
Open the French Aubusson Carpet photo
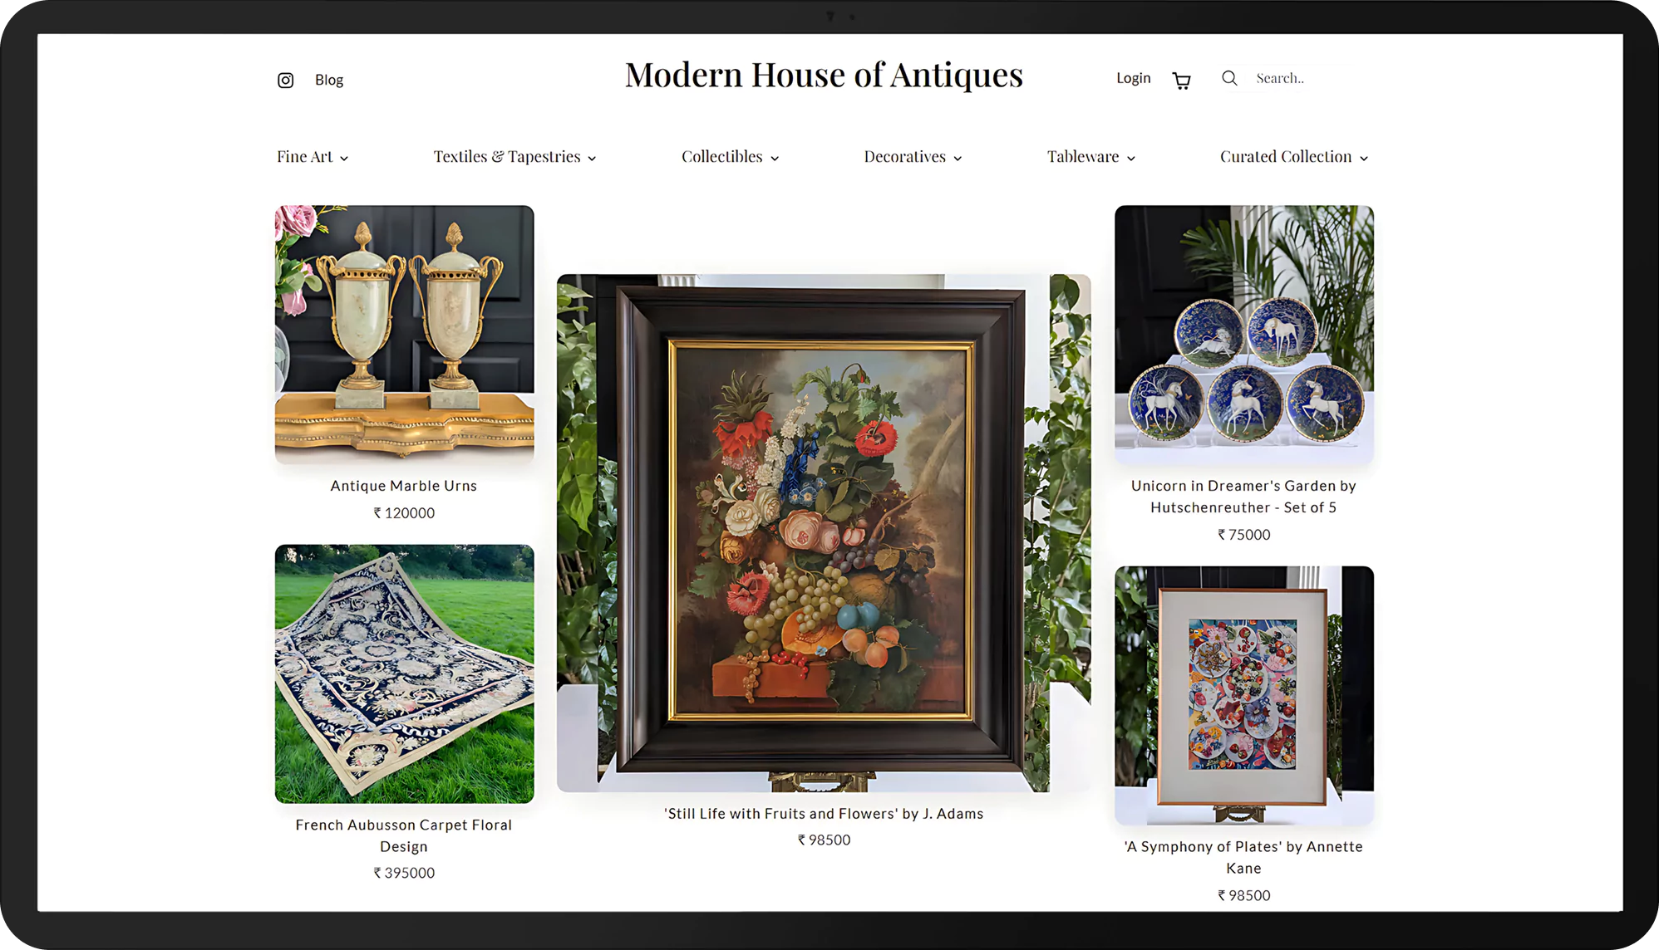[x=405, y=673]
